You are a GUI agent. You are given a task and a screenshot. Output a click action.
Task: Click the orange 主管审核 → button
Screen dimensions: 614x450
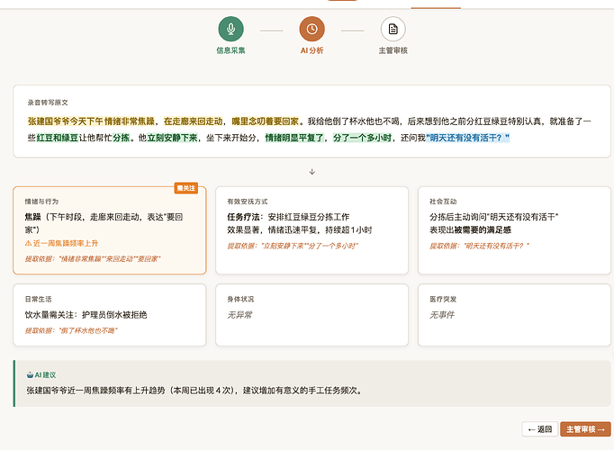[x=585, y=429]
